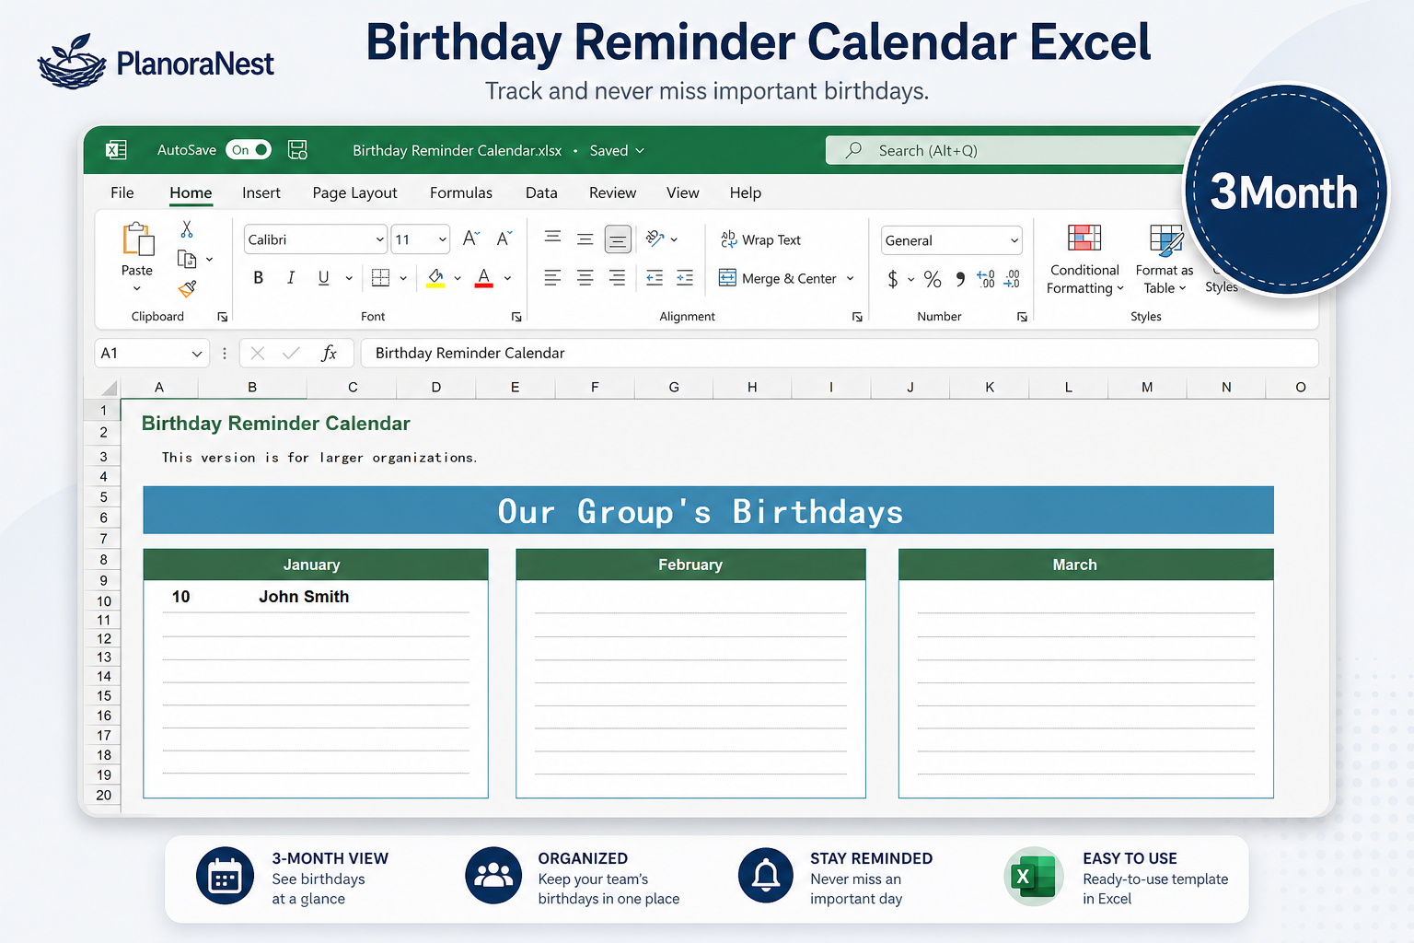Image resolution: width=1414 pixels, height=943 pixels.
Task: Open Alignment group dialog launcher
Action: pyautogui.click(x=857, y=317)
